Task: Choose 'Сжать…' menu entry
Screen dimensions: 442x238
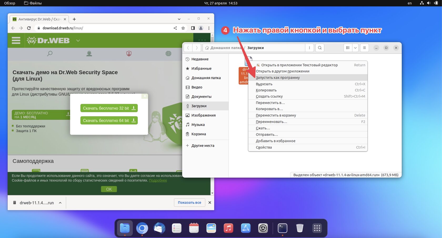Action: (308, 128)
